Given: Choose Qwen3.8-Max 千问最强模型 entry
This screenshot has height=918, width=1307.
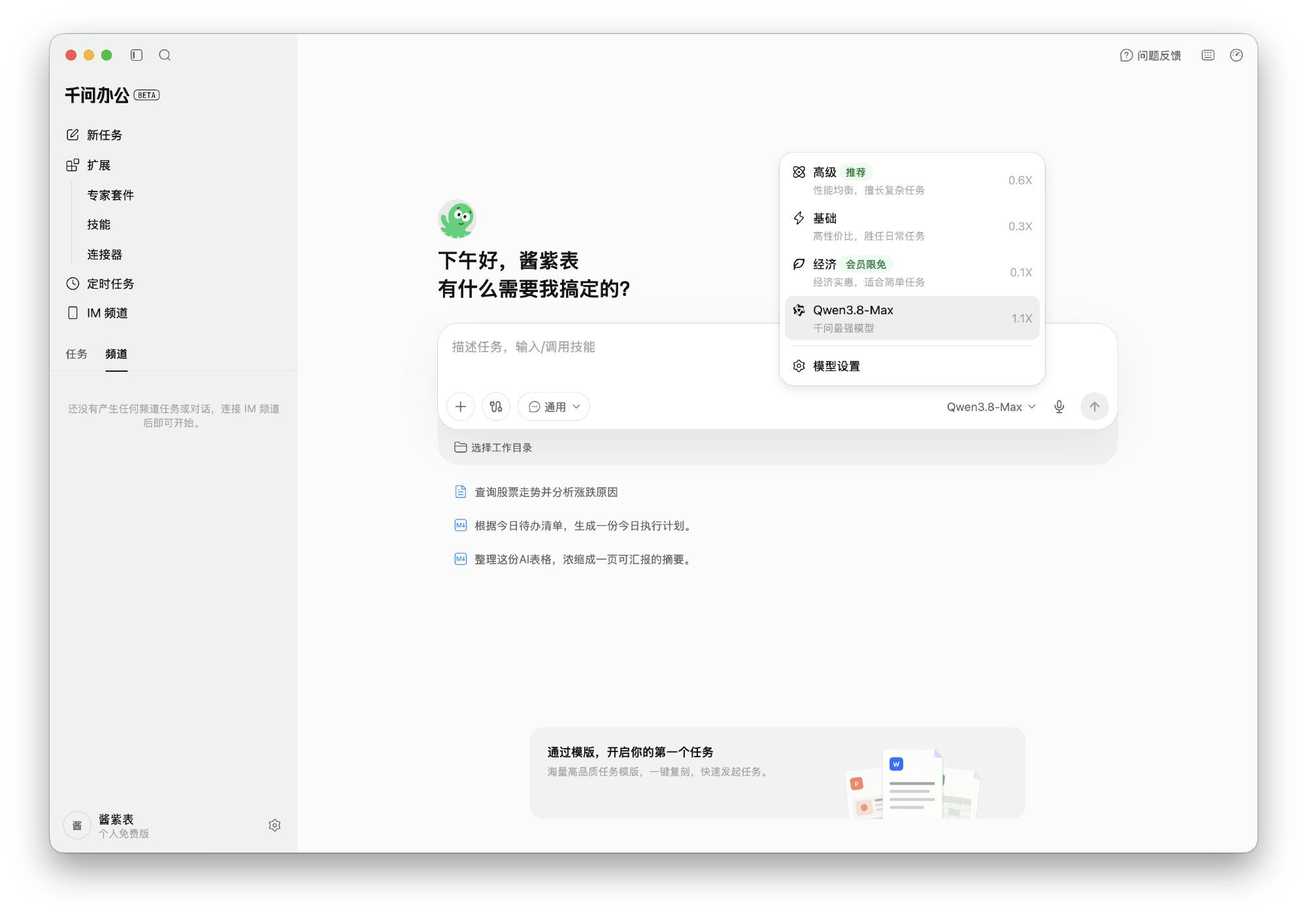Looking at the screenshot, I should 912,318.
